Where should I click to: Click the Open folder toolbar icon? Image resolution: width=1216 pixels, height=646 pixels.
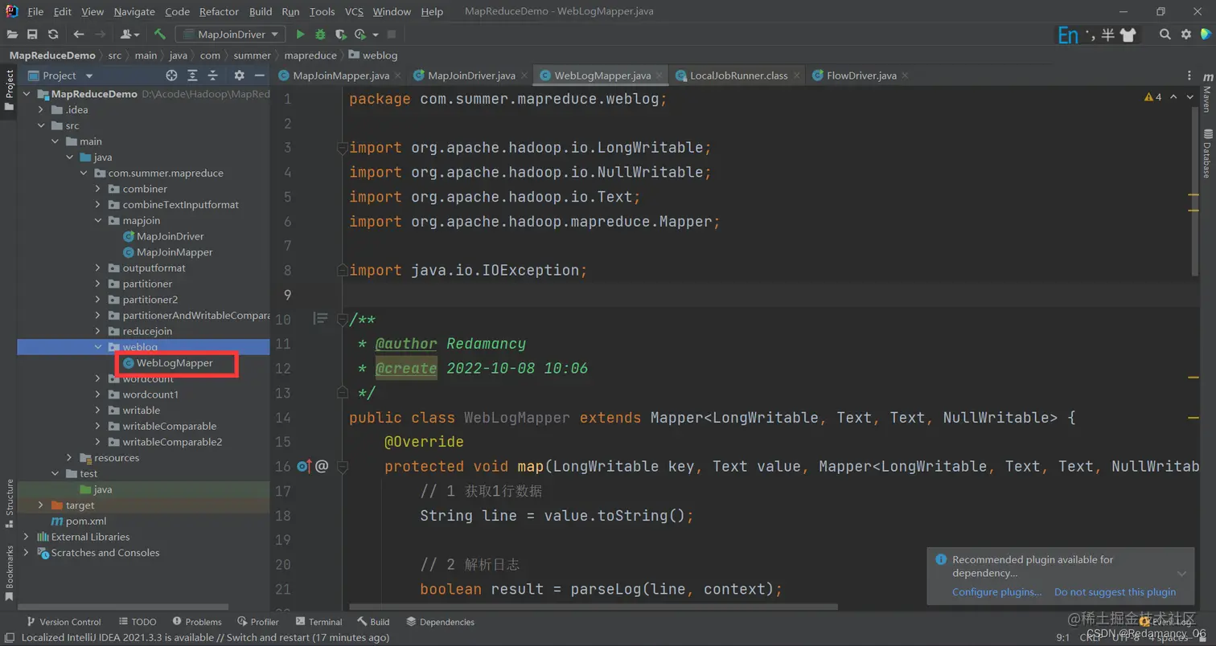[12, 35]
